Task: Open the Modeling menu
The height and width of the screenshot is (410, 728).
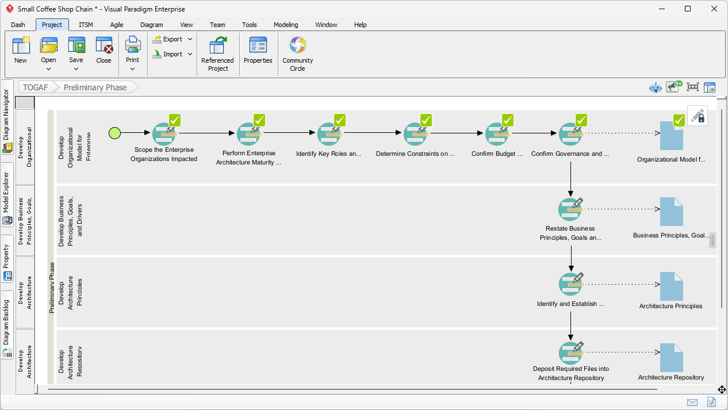Action: (x=286, y=25)
